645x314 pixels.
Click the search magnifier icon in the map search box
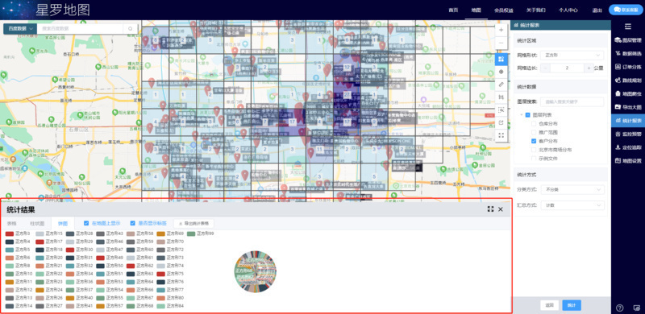pyautogui.click(x=130, y=29)
